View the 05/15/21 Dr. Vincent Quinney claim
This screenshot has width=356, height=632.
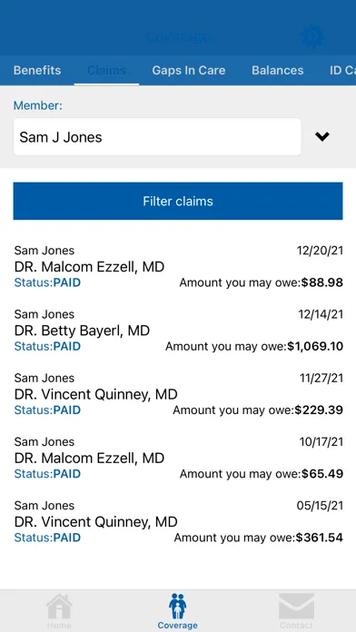[178, 521]
